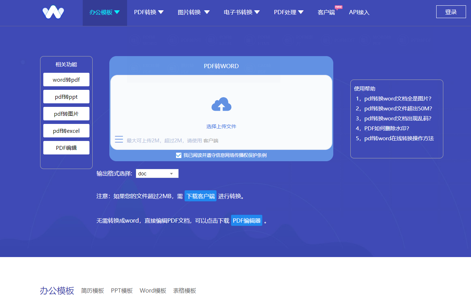
Task: Click the PDF转WORD panel title
Action: 221,66
